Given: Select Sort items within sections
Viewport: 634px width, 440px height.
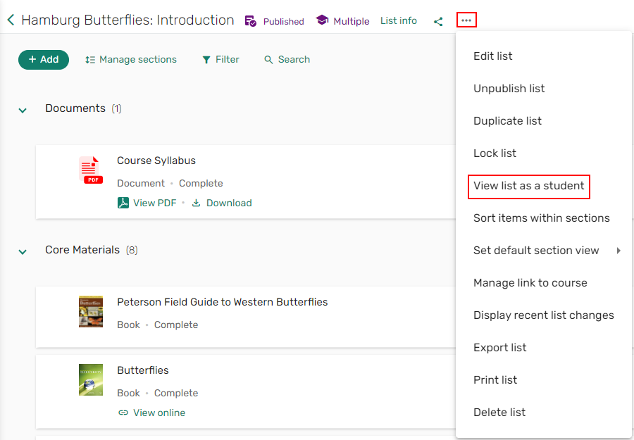Looking at the screenshot, I should (542, 218).
